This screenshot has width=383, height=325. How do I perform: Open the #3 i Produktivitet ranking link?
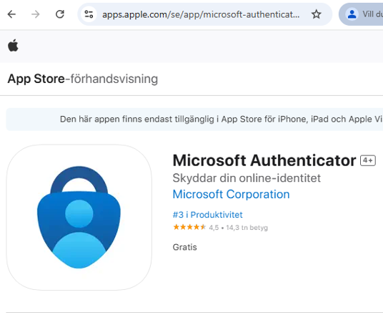point(208,215)
